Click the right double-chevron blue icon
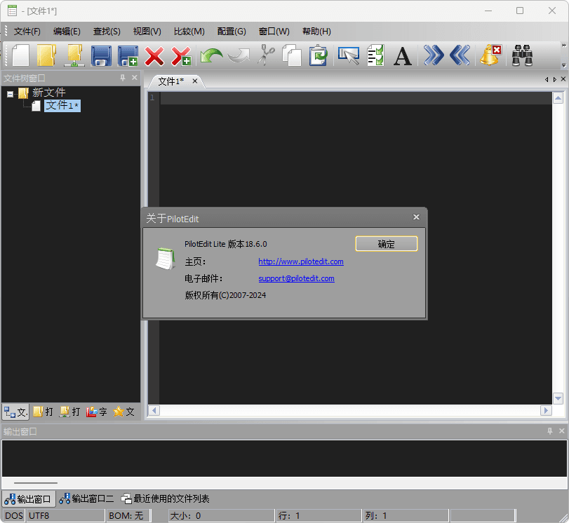Image resolution: width=569 pixels, height=523 pixels. point(434,55)
